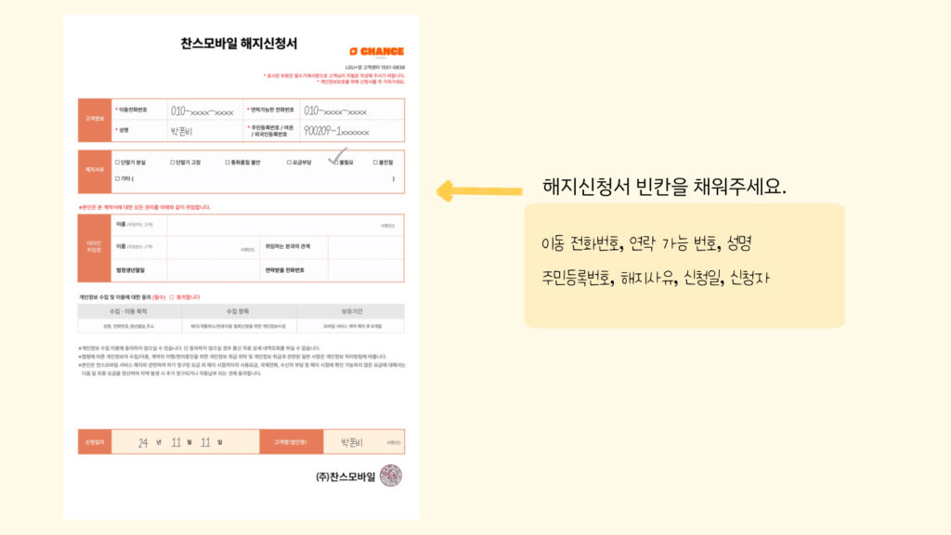Click the form title 찬스모바일 해지신청서

point(239,44)
